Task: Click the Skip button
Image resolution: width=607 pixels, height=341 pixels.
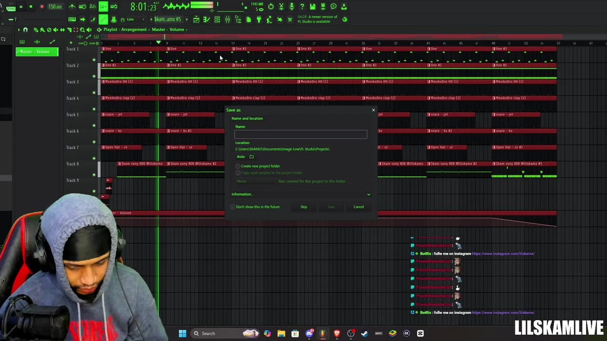Action: click(x=303, y=207)
